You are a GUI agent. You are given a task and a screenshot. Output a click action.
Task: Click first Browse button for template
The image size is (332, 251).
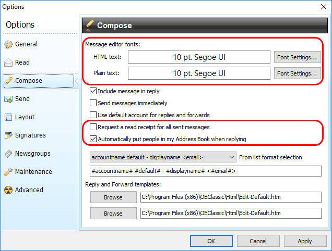click(x=113, y=197)
